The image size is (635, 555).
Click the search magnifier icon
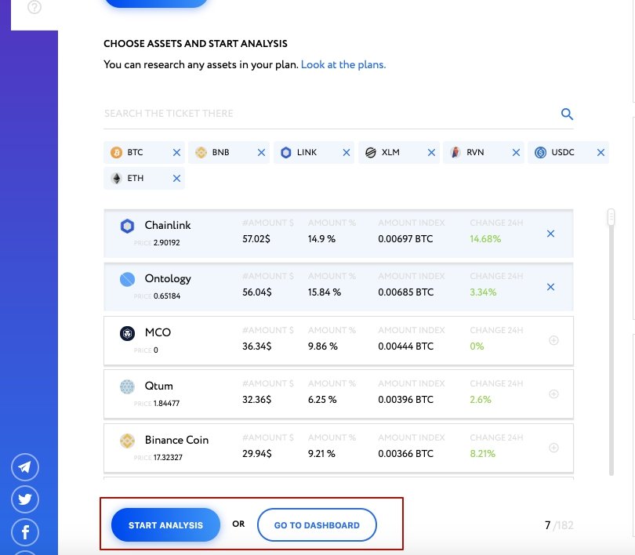567,114
